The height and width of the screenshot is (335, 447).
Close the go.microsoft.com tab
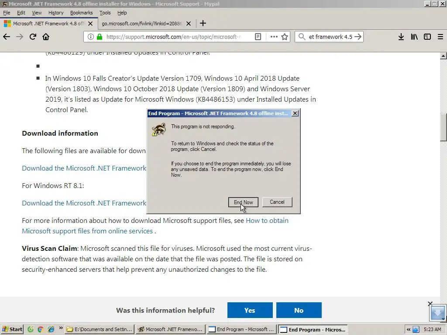189,24
